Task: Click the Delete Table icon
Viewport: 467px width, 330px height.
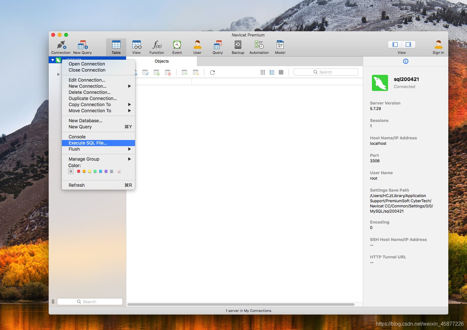Action: coord(168,73)
